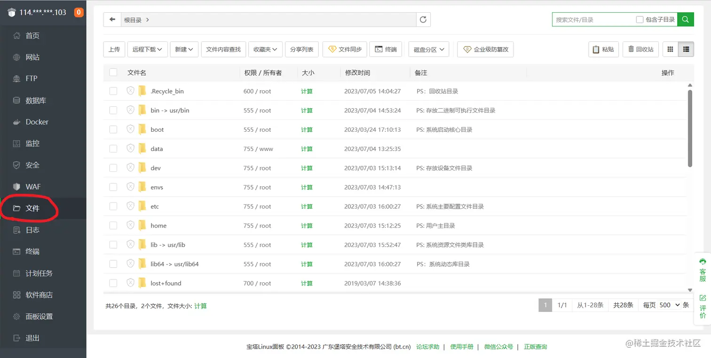This screenshot has height=358, width=711.
Task: Expand the 收藏夹 favorites dropdown
Action: 266,49
